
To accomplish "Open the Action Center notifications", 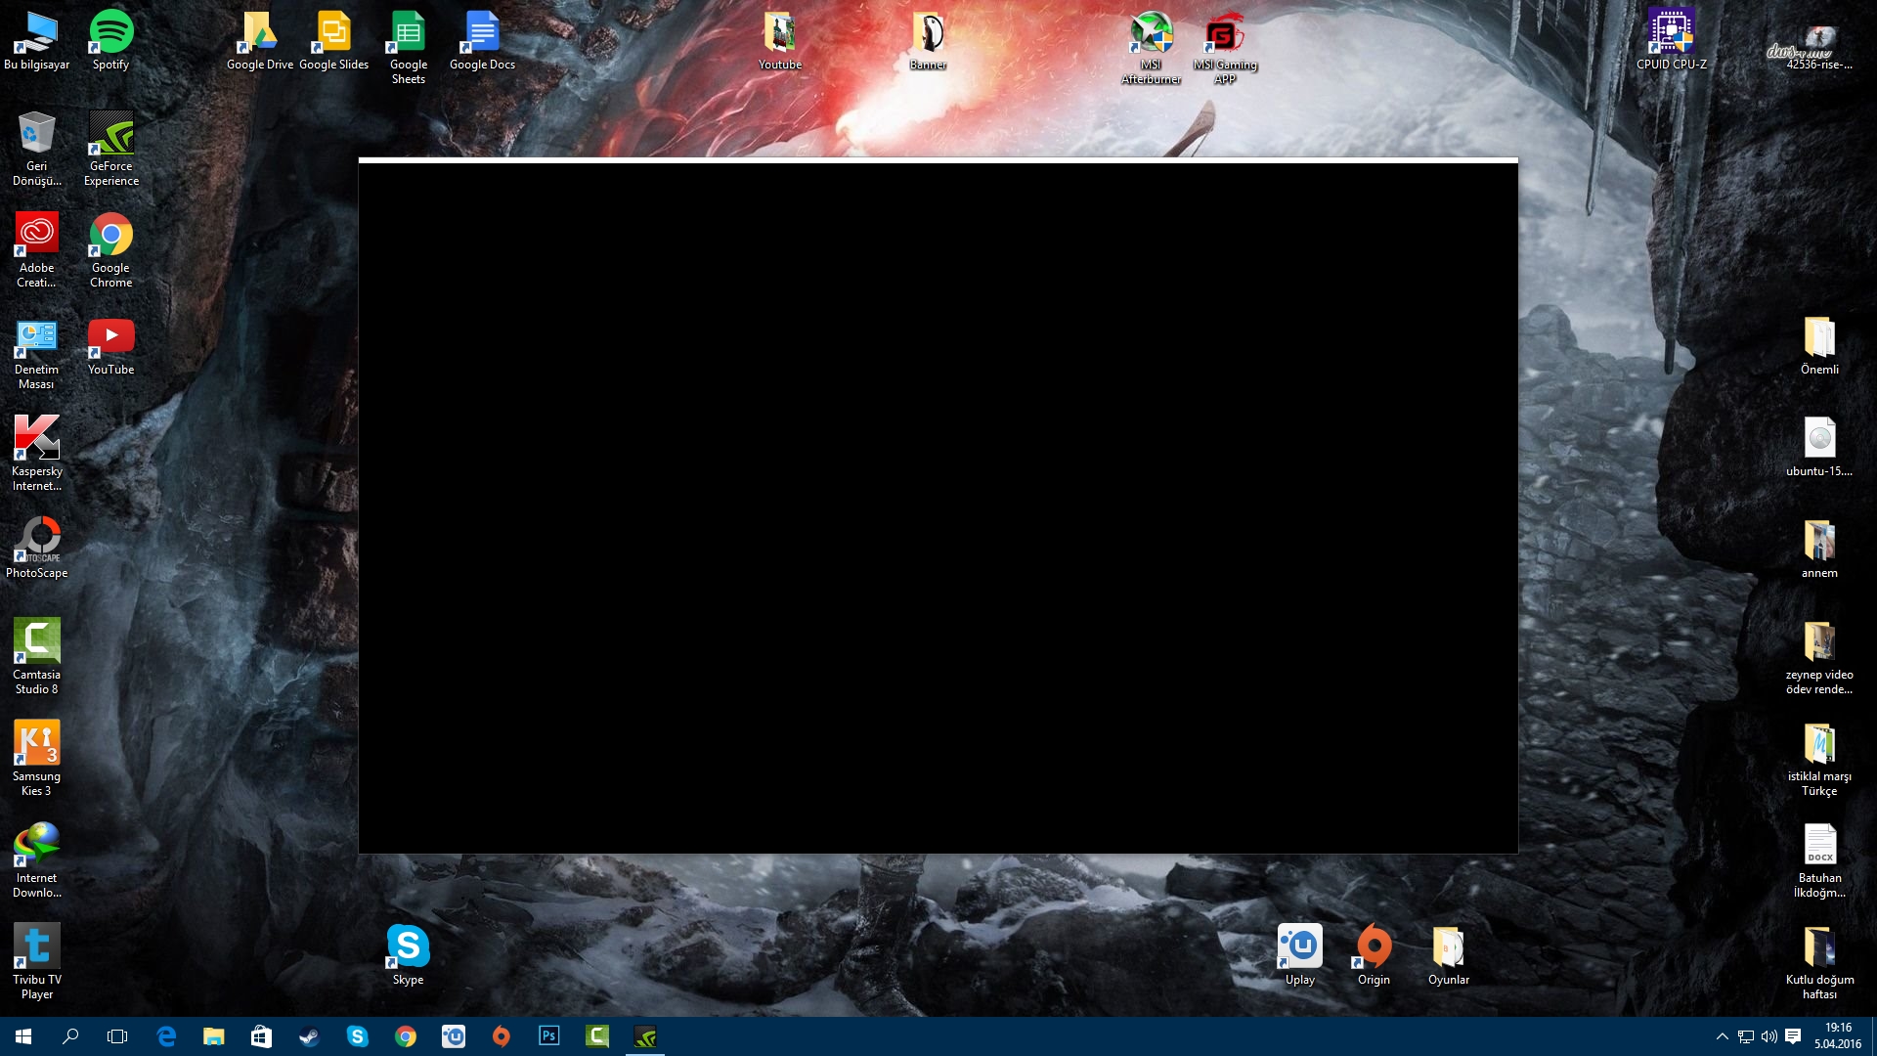I will (1793, 1036).
